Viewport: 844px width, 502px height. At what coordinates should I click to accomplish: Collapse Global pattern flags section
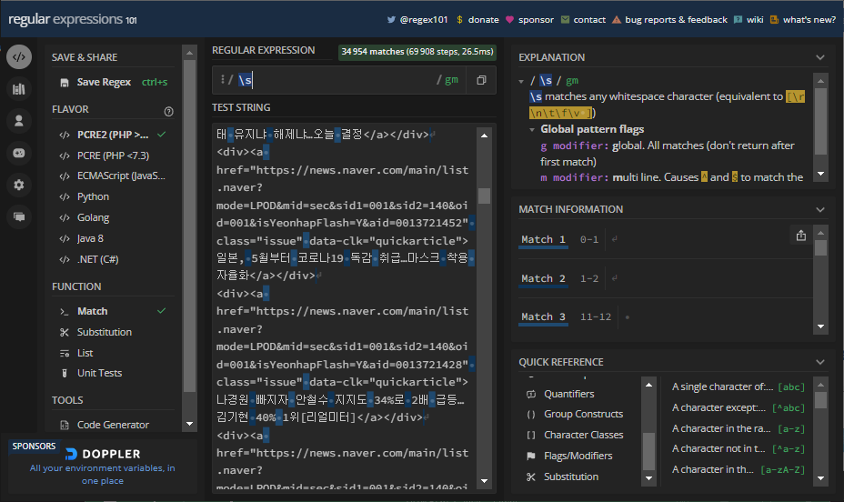(532, 130)
